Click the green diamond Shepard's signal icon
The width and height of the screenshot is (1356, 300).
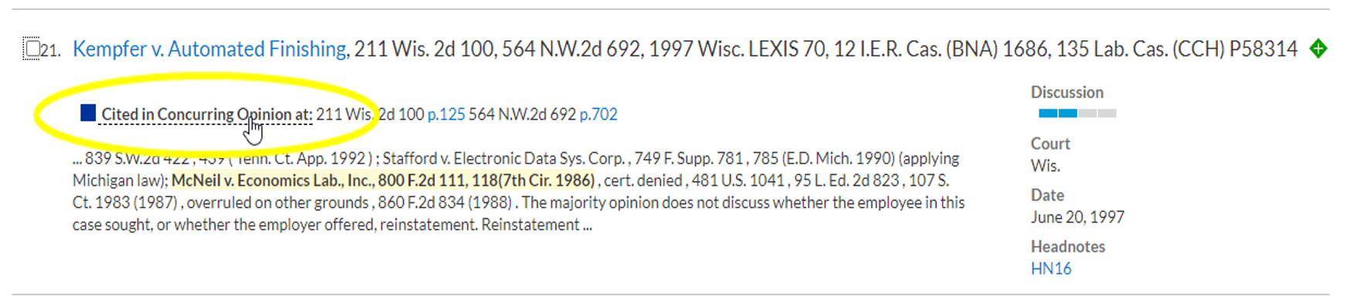(1318, 49)
